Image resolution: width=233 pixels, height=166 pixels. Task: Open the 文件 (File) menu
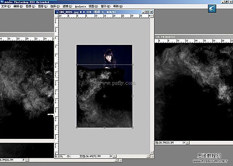pyautogui.click(x=6, y=7)
